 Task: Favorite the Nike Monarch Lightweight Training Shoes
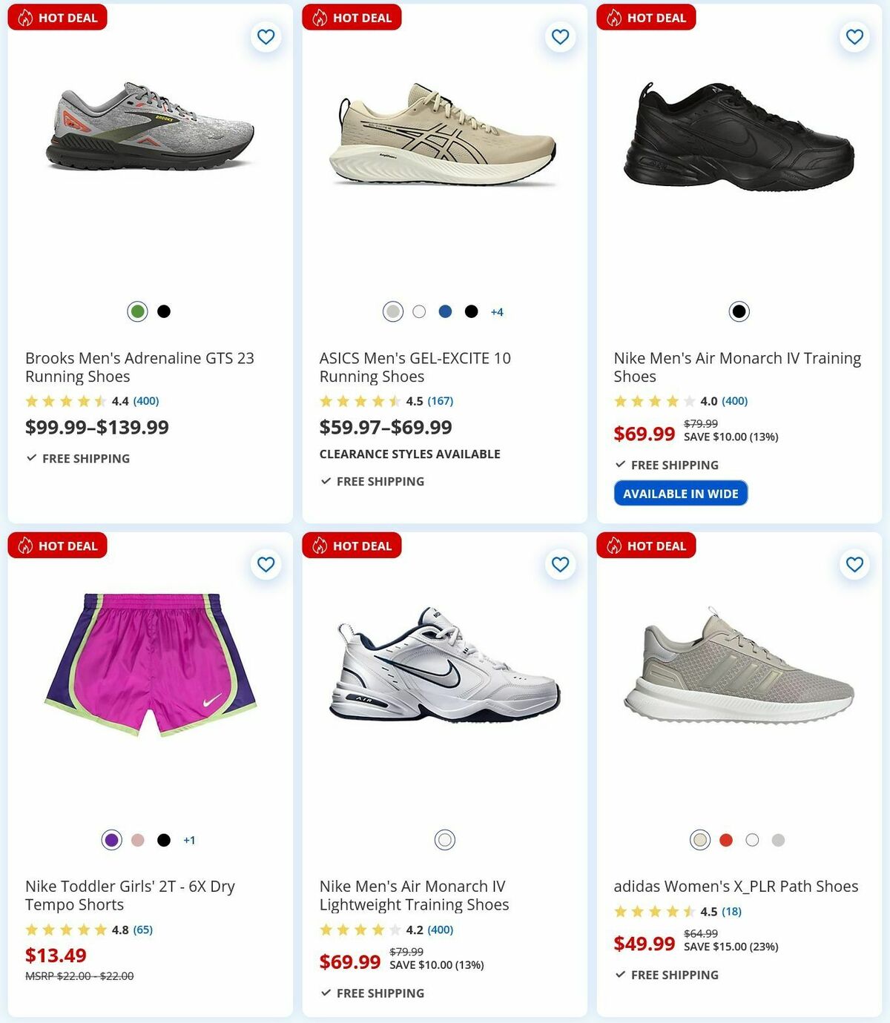559,564
